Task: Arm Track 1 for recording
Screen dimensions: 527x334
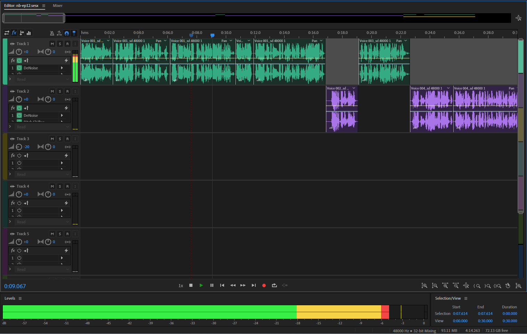Action: [67, 44]
